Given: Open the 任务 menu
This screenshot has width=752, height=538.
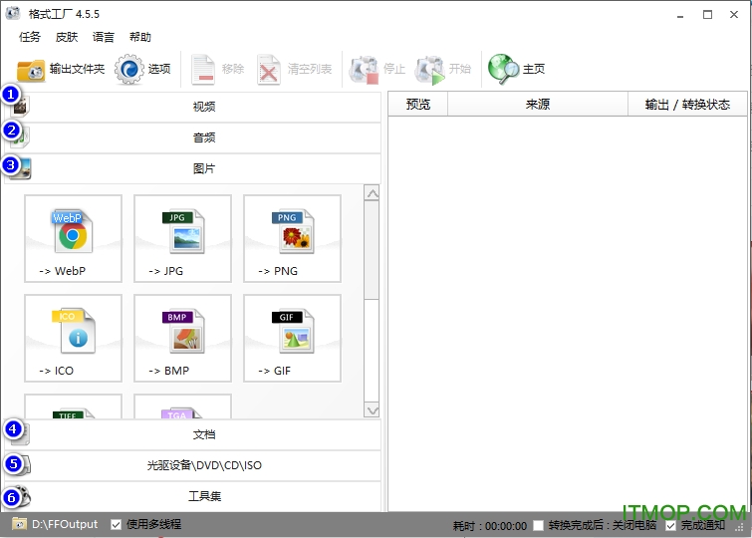Looking at the screenshot, I should (30, 37).
